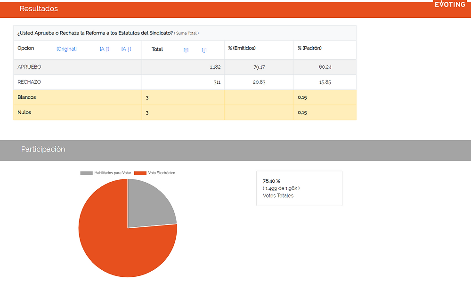Click the question title about Reforma a los Estatutos
This screenshot has height=282, width=471.
[95, 33]
